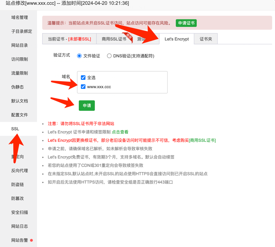Follow the [商用SSL证书] link in red notice
This screenshot has height=247, width=275.
[x=202, y=140]
